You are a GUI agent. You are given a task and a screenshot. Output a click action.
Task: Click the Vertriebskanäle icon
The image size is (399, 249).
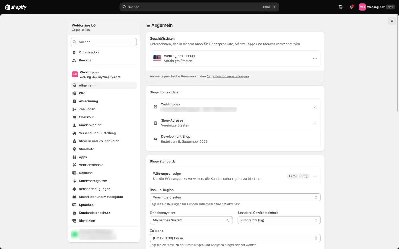point(74,165)
